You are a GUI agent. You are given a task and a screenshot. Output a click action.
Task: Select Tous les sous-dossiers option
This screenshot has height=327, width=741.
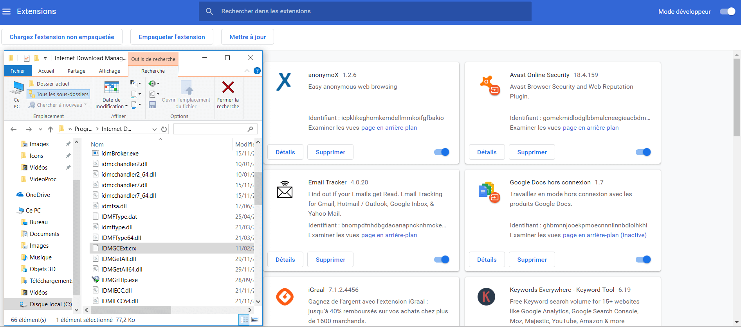(x=58, y=94)
